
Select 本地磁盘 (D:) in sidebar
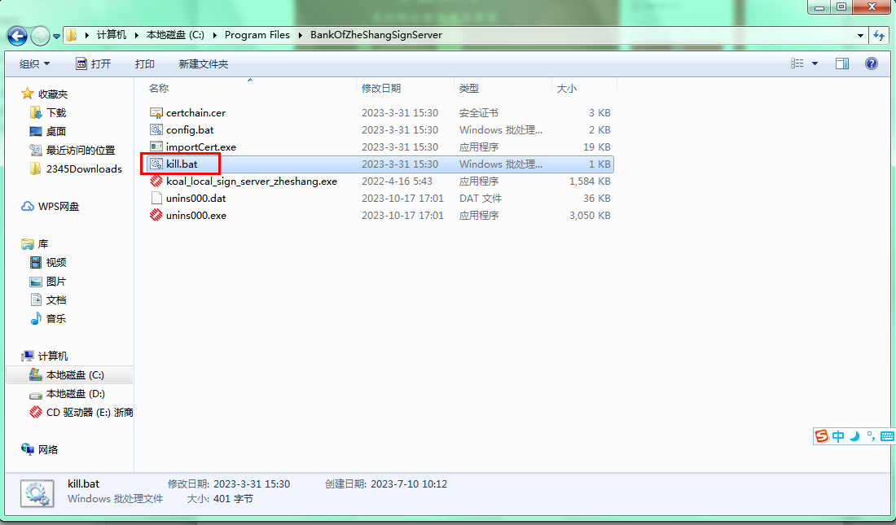point(76,394)
